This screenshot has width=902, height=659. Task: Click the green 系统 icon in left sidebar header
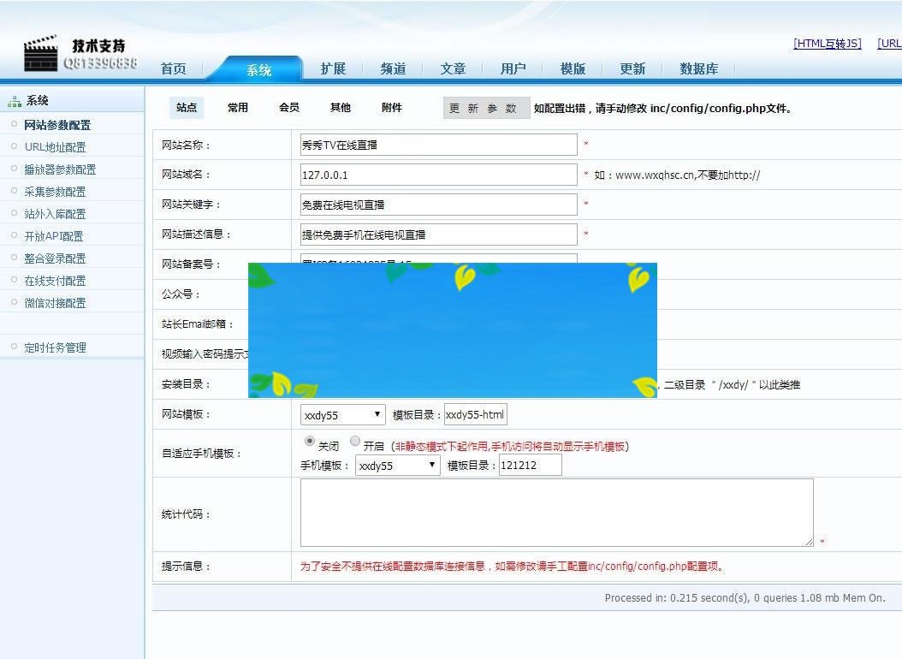[x=15, y=99]
